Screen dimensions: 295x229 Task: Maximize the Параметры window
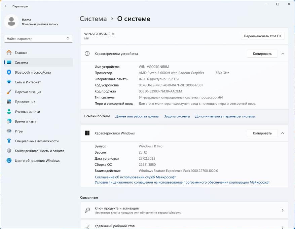tap(278, 4)
